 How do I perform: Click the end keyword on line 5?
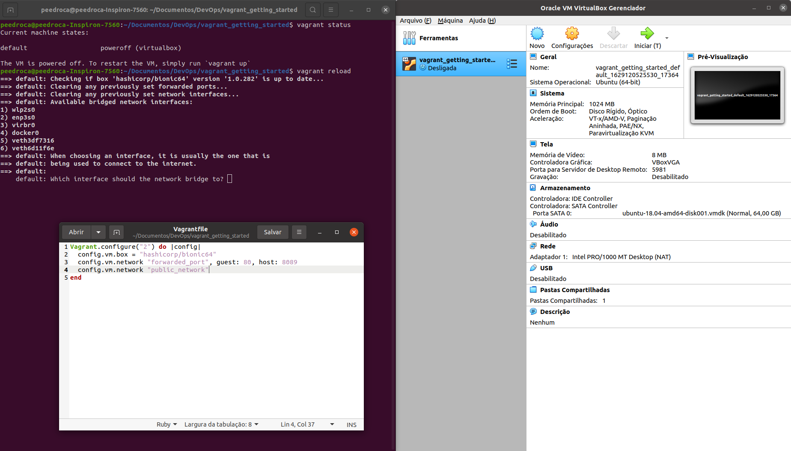(x=76, y=278)
